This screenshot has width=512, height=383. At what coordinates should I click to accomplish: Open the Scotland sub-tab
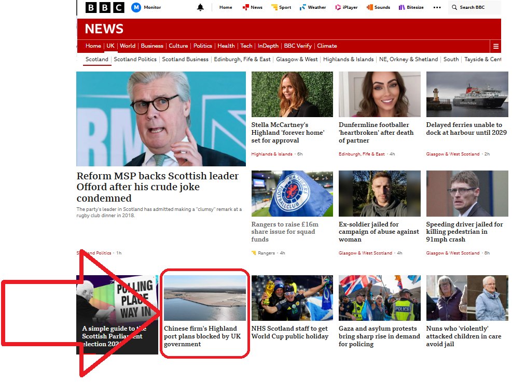(96, 60)
